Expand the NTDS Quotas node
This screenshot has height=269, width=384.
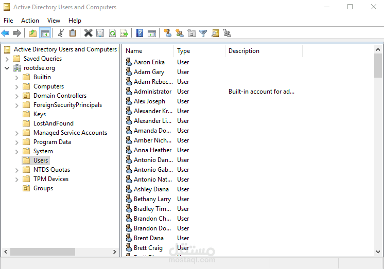click(16, 170)
